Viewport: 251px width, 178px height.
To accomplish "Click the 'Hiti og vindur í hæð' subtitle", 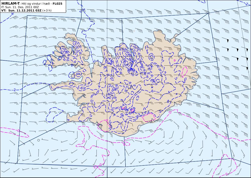I will pyautogui.click(x=35, y=4).
